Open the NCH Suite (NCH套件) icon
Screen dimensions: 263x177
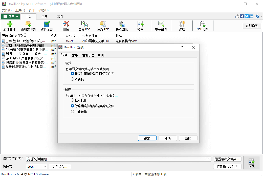203,26
